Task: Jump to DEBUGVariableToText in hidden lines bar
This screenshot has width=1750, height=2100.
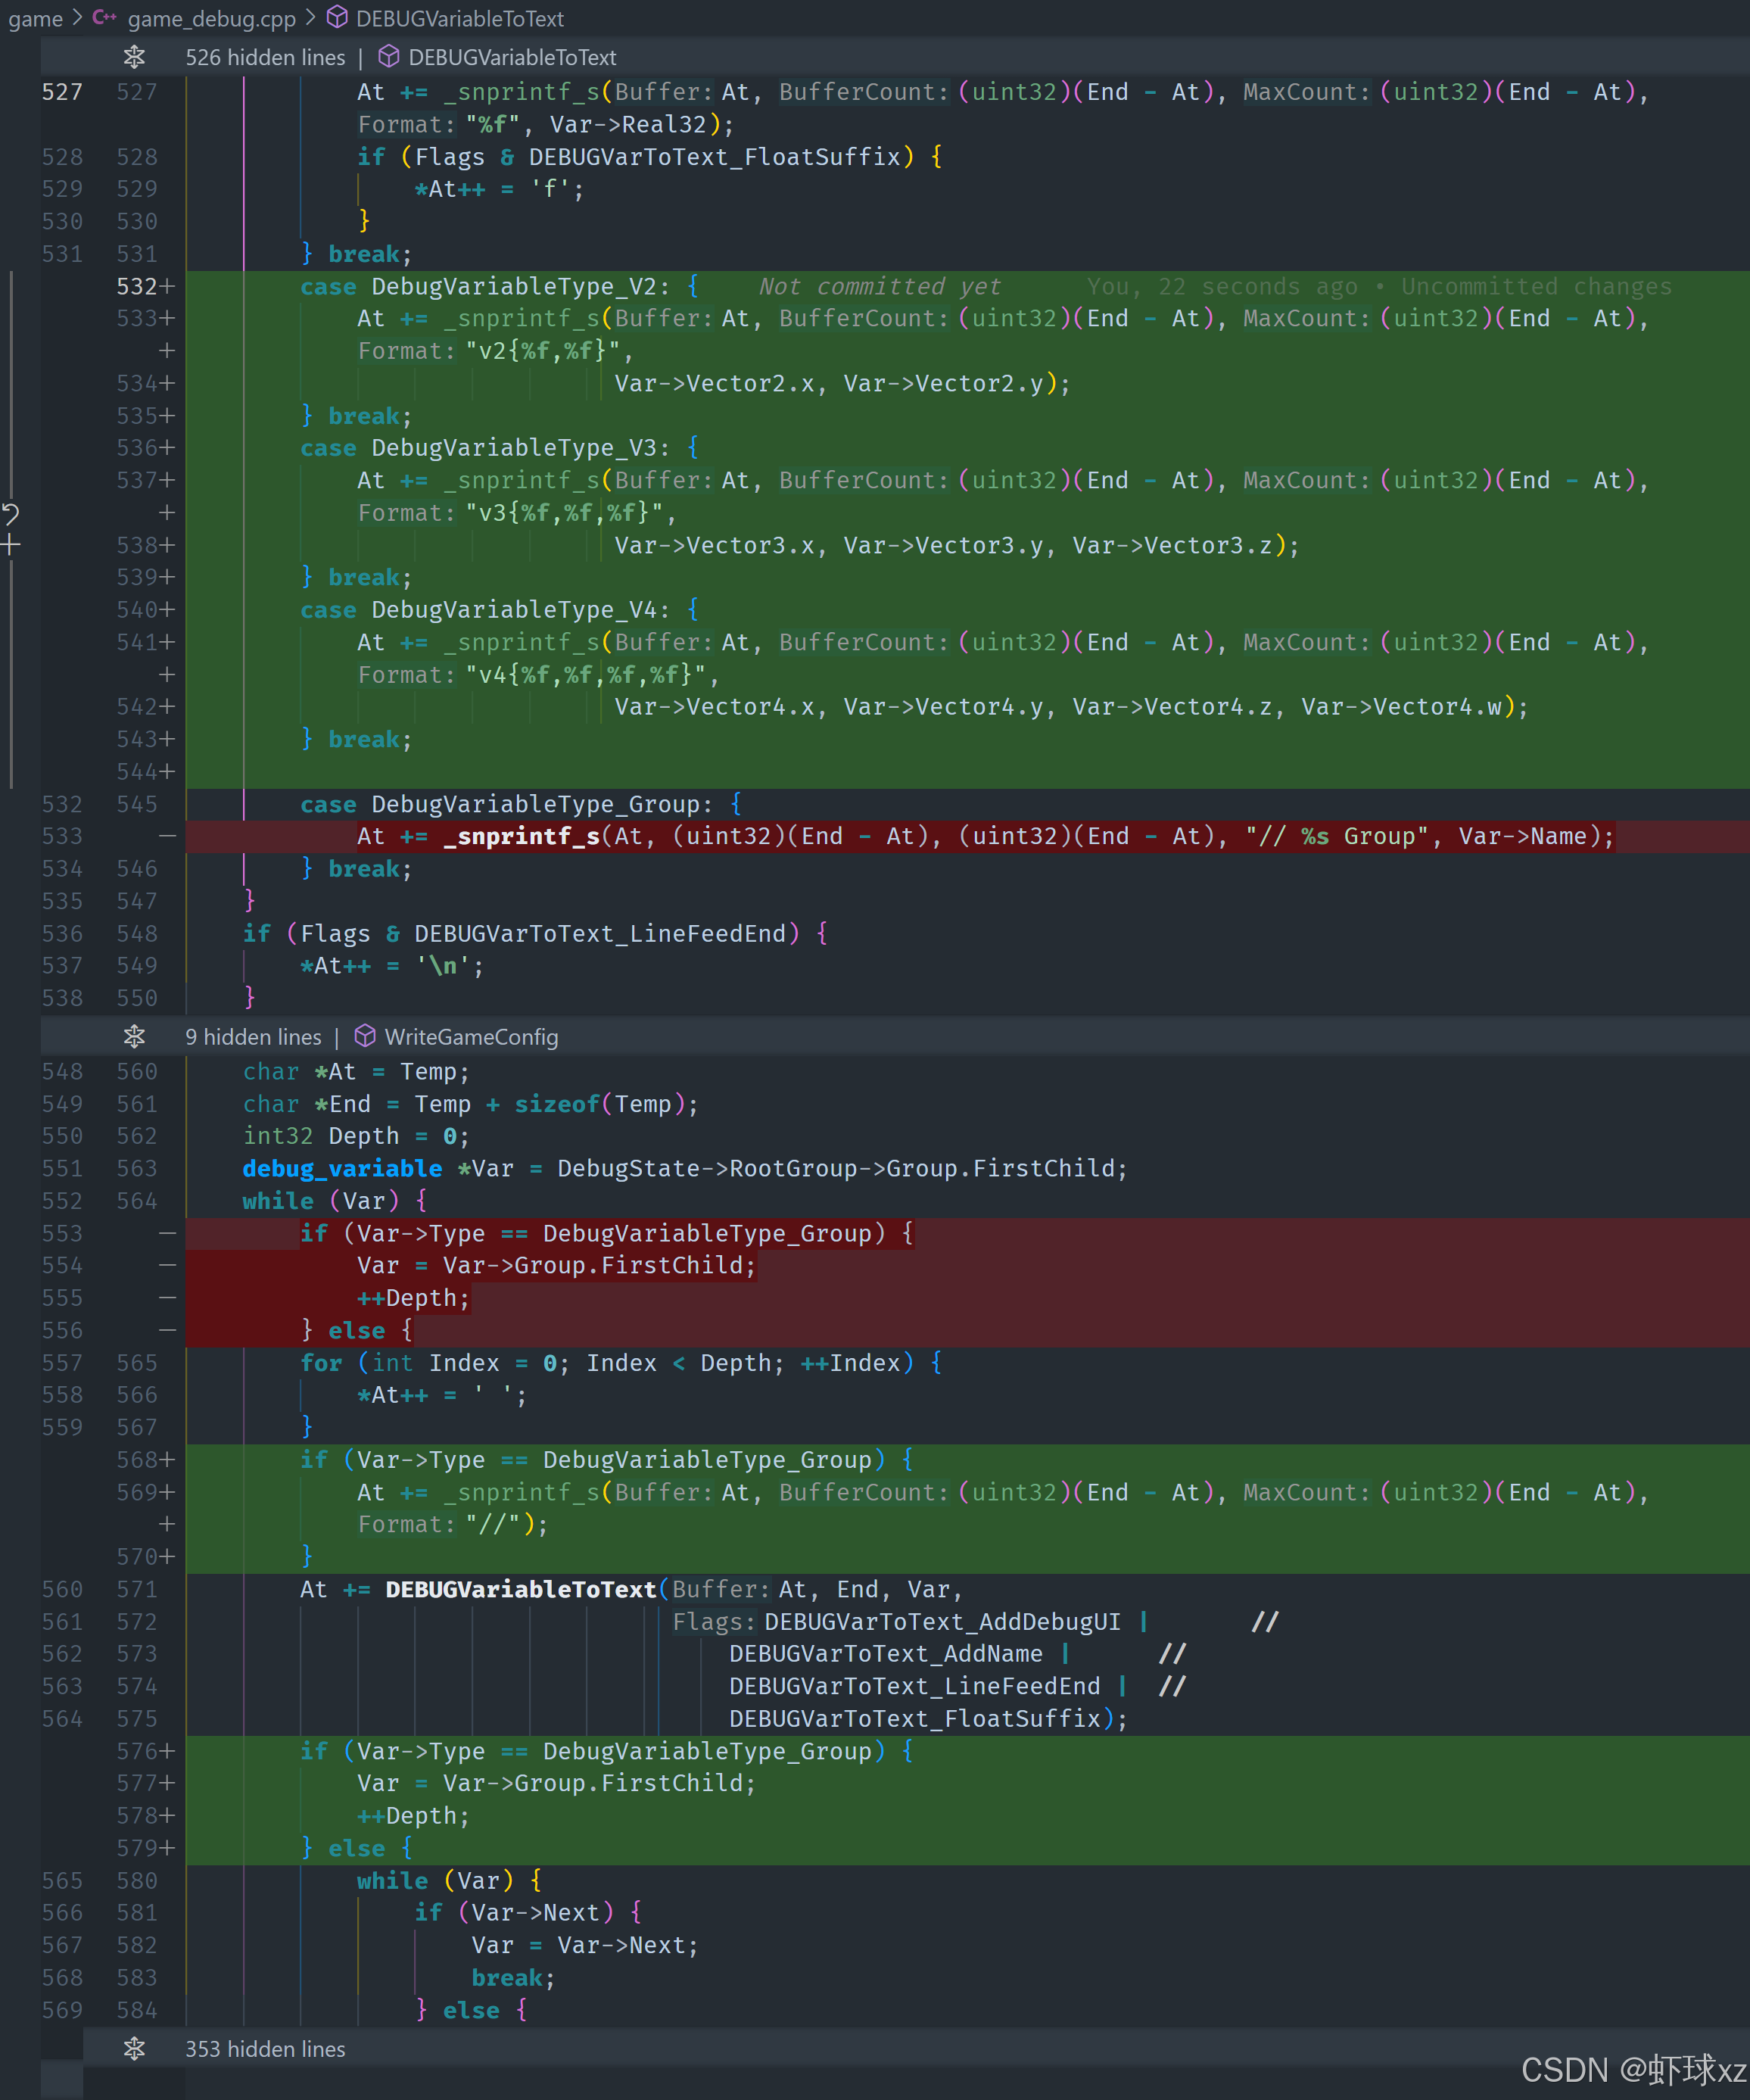Action: click(512, 57)
